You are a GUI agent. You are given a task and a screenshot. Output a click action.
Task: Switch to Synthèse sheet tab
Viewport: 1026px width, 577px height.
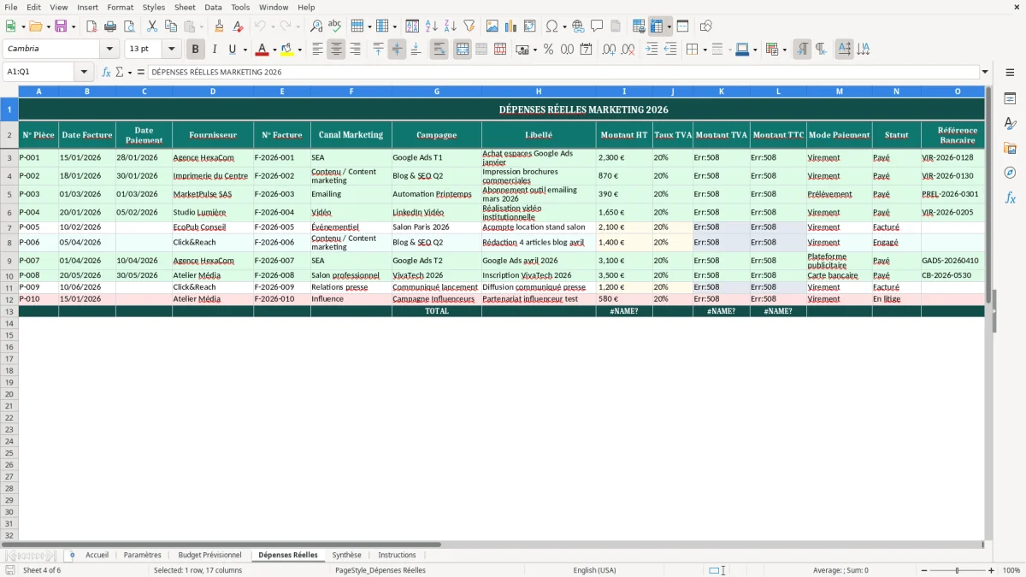coord(346,555)
